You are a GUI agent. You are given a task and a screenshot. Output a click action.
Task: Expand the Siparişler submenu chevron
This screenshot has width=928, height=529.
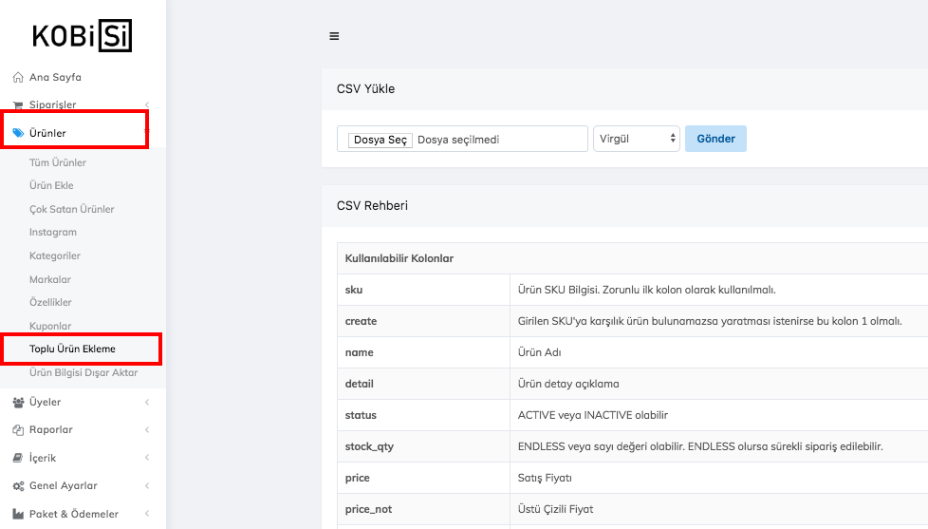click(x=146, y=105)
